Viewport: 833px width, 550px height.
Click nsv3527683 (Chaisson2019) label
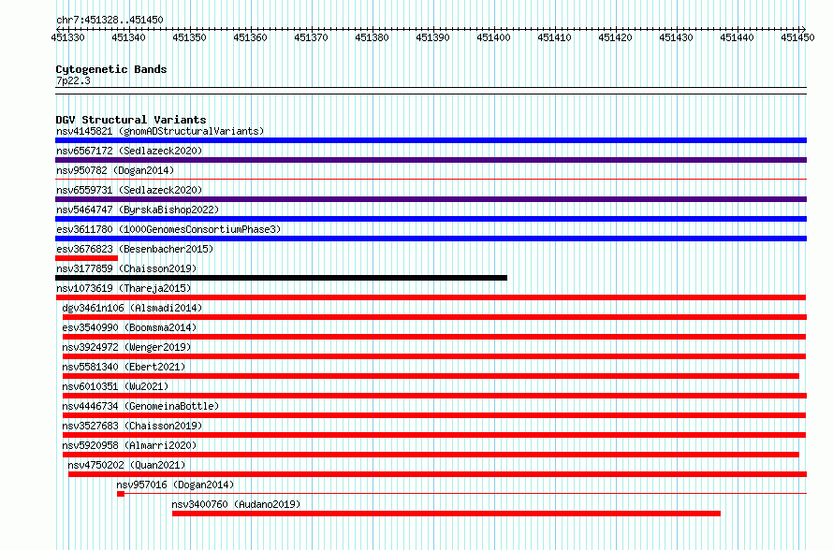pos(132,426)
